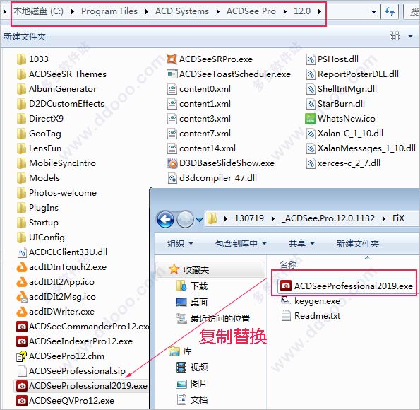Expand the arrow after Program Files breadcrumb

147,11
